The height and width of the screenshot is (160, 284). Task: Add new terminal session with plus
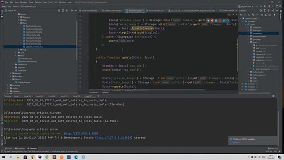click(x=99, y=96)
